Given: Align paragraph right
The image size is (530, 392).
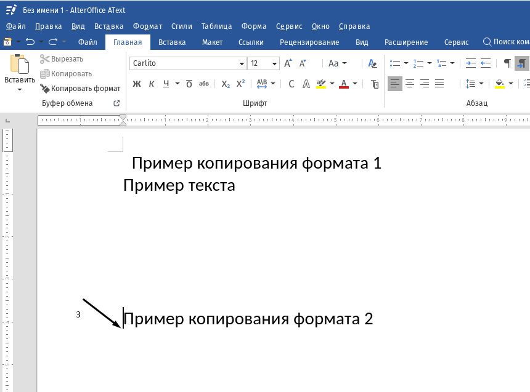Looking at the screenshot, I should [425, 84].
